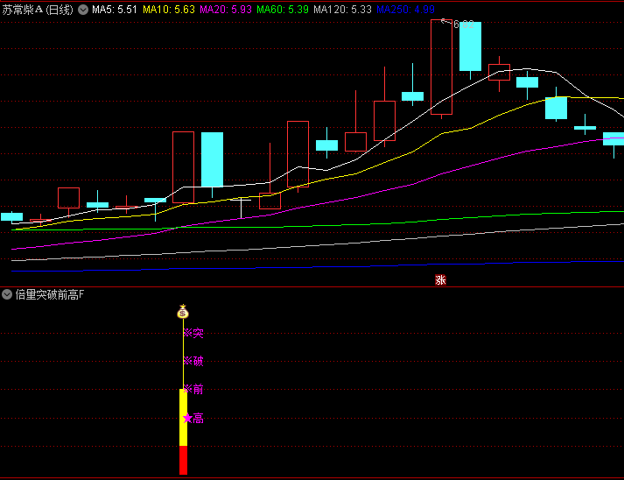Click the money bag signal icon
The image size is (624, 480).
183,312
